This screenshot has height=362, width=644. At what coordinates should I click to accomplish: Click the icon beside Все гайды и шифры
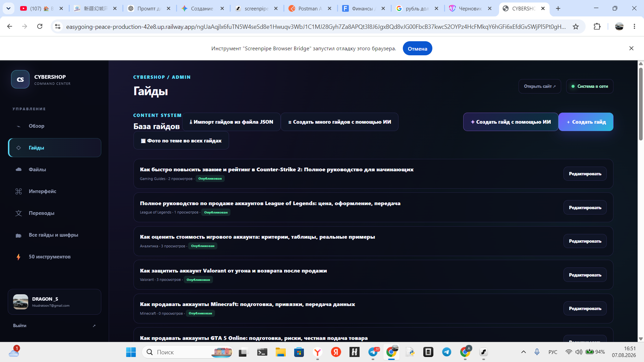[x=18, y=235]
